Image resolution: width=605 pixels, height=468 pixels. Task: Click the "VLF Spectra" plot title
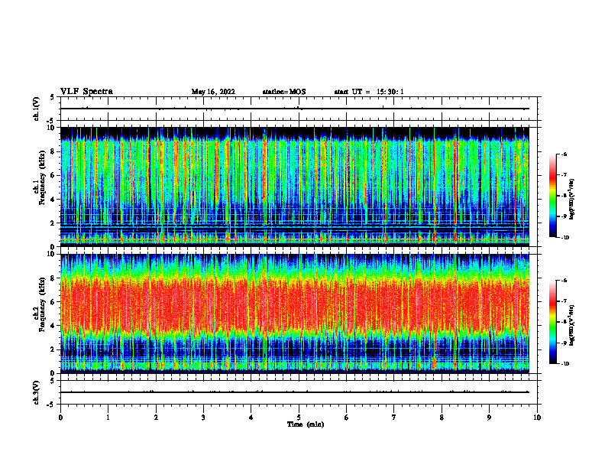[86, 92]
